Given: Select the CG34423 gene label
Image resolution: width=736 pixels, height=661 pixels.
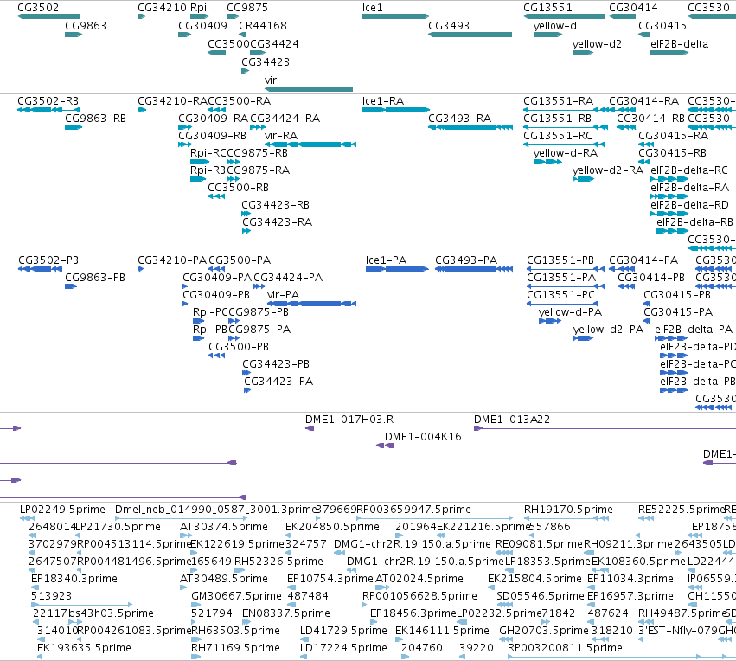Looking at the screenshot, I should point(266,62).
